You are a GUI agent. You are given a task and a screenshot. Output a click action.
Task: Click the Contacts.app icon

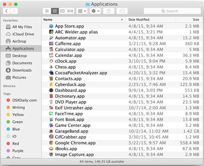pyautogui.click(x=51, y=78)
